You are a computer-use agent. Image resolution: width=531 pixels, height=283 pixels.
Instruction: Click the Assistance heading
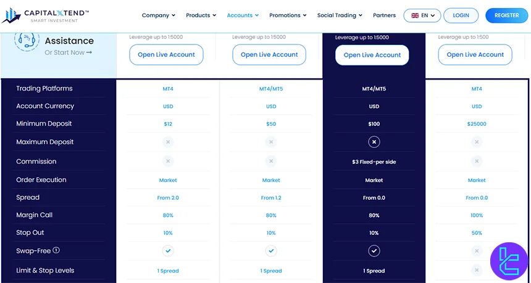(69, 41)
